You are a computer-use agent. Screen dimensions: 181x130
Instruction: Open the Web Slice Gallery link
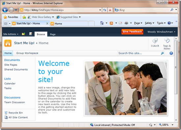tap(41, 17)
